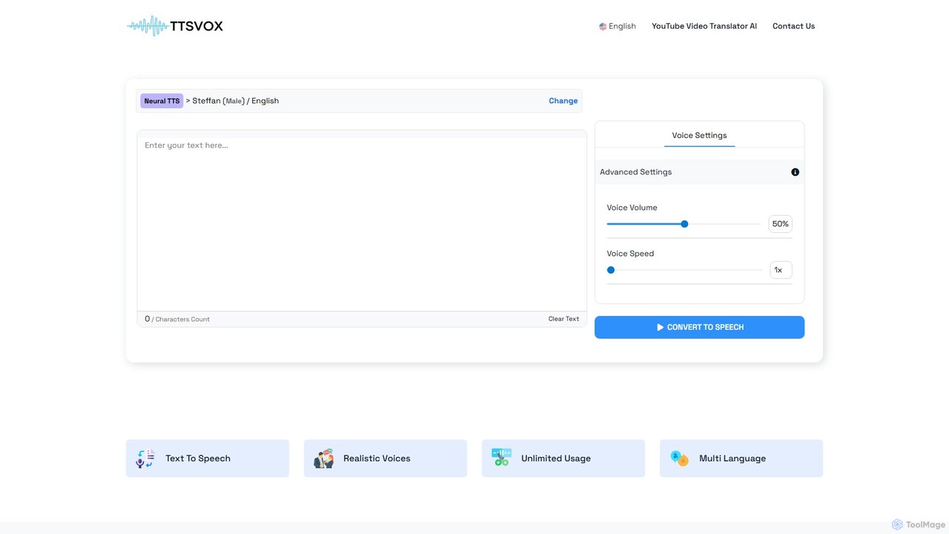Click the Neural TTS badge
The width and height of the screenshot is (949, 534).
[162, 101]
